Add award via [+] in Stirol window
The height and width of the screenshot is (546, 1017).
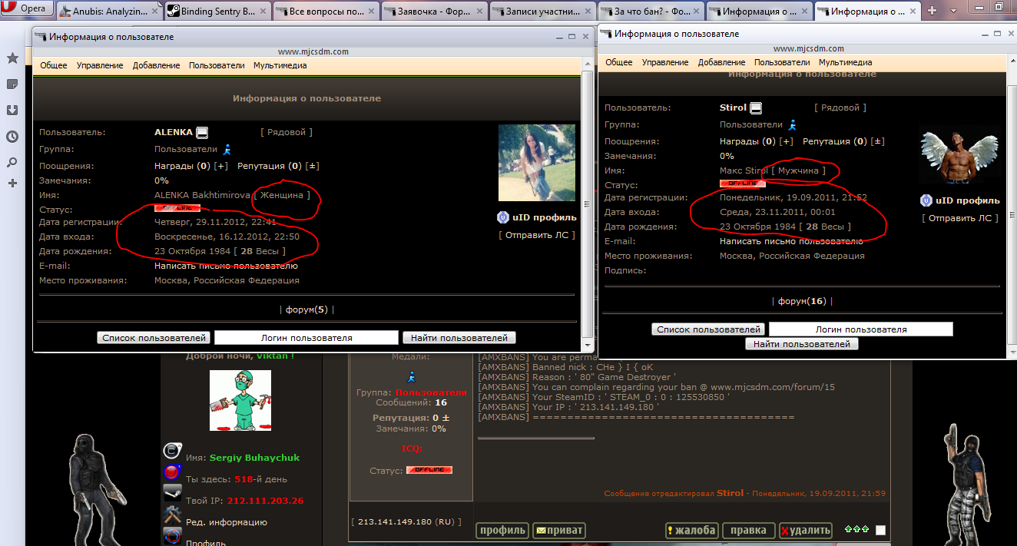pyautogui.click(x=787, y=141)
